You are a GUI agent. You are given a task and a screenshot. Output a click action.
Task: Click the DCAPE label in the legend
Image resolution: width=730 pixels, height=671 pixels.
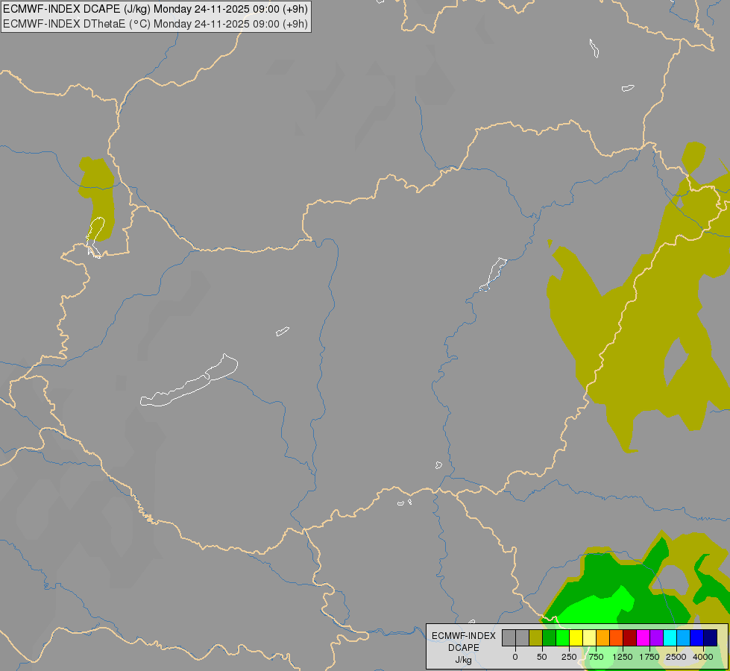tap(464, 648)
